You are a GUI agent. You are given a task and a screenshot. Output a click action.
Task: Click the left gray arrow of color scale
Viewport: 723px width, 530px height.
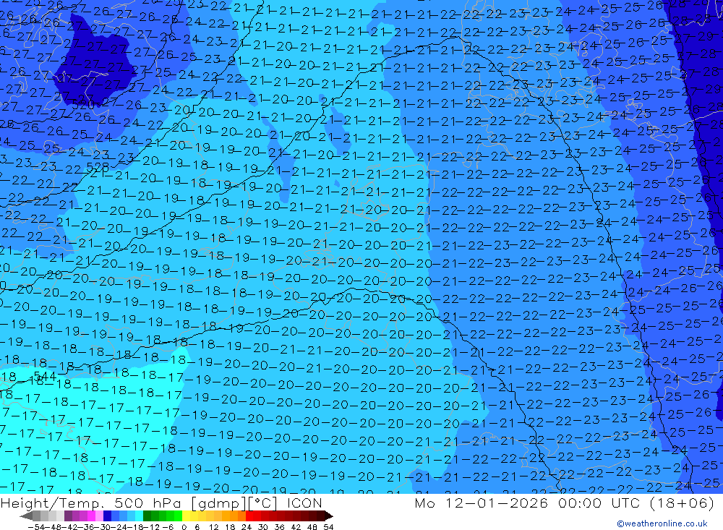(26, 516)
